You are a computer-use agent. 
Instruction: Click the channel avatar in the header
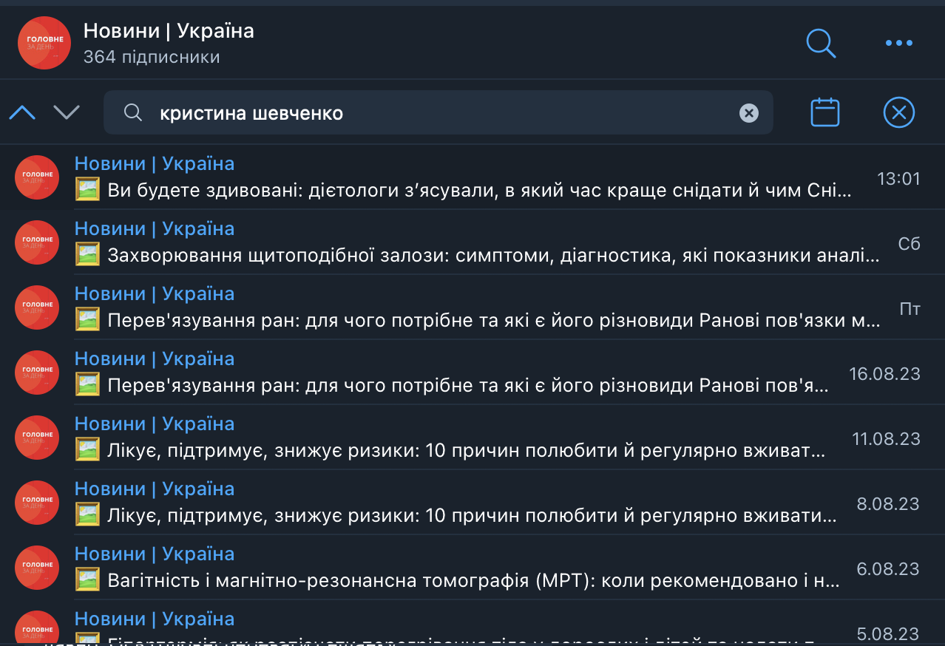coord(44,43)
